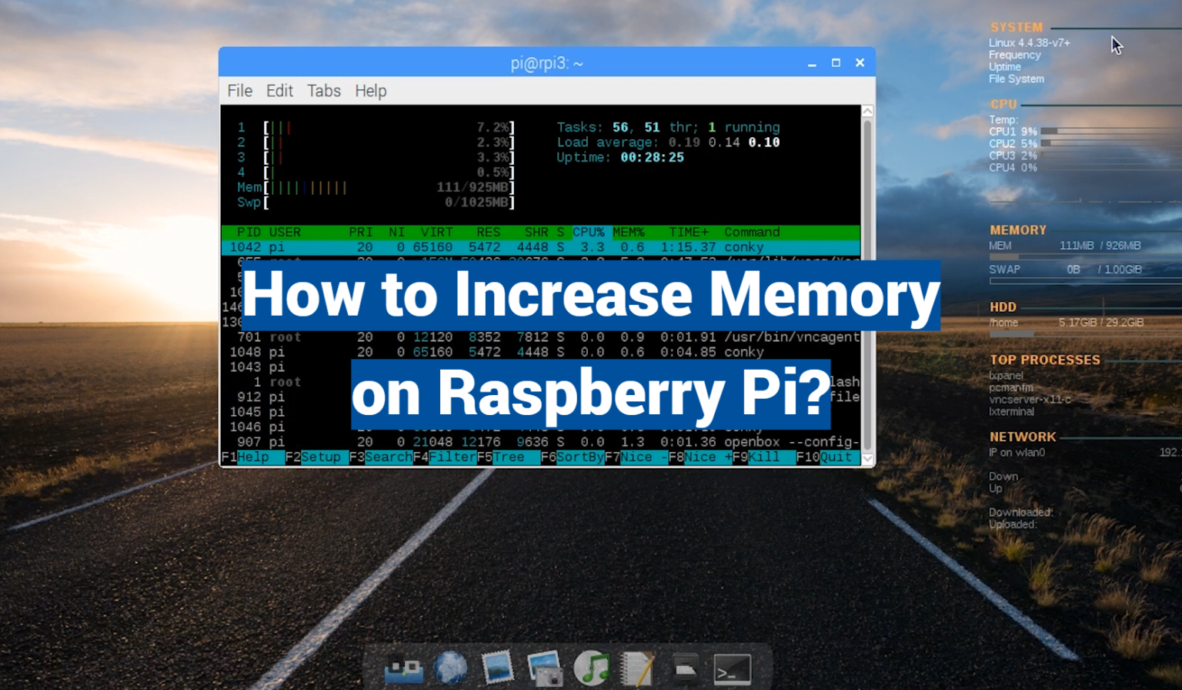This screenshot has width=1182, height=690.
Task: Open the terminal emulator icon in the dock
Action: click(x=731, y=668)
